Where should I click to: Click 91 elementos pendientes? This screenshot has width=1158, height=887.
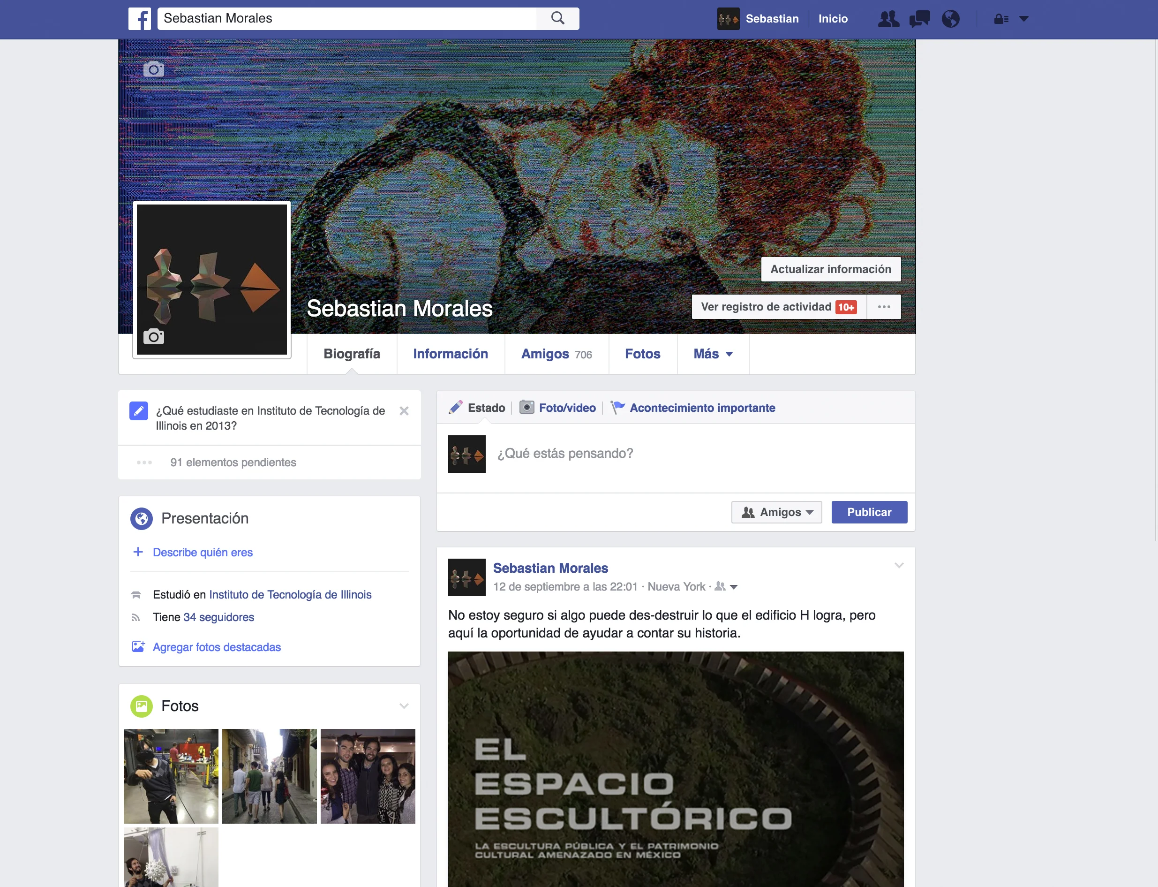(x=233, y=462)
